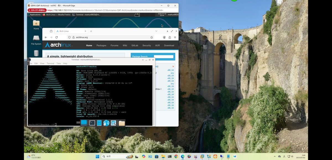Open Microsoft Edge from Windows taskbar

[183, 156]
